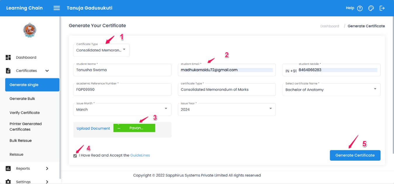Viewport: 394px width, 184px height.
Task: Click the Dashboard grid icon
Action: pyautogui.click(x=8, y=57)
